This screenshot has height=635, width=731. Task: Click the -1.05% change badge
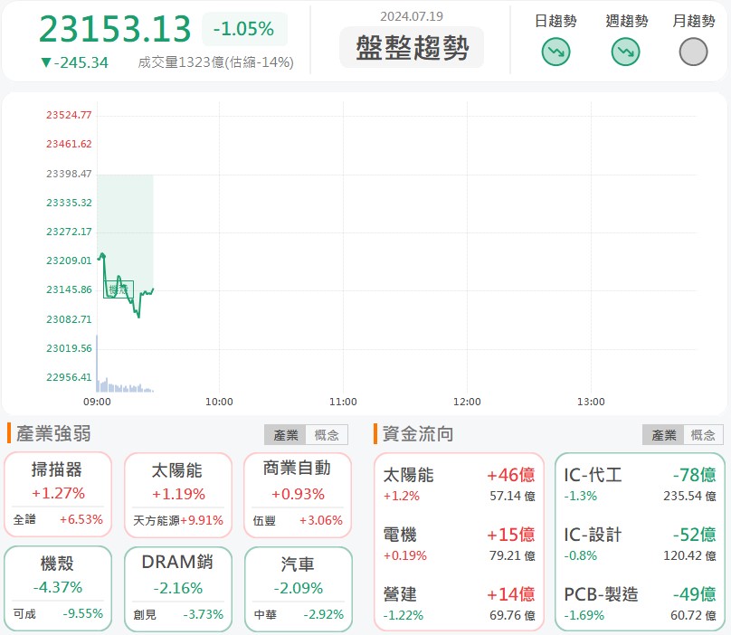[x=244, y=29]
